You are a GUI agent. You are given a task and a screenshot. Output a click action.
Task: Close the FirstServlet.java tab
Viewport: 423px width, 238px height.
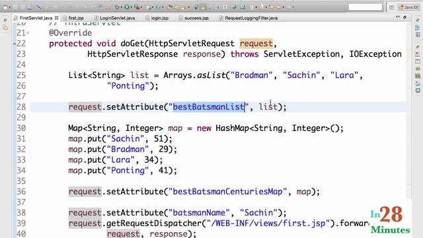click(x=56, y=18)
